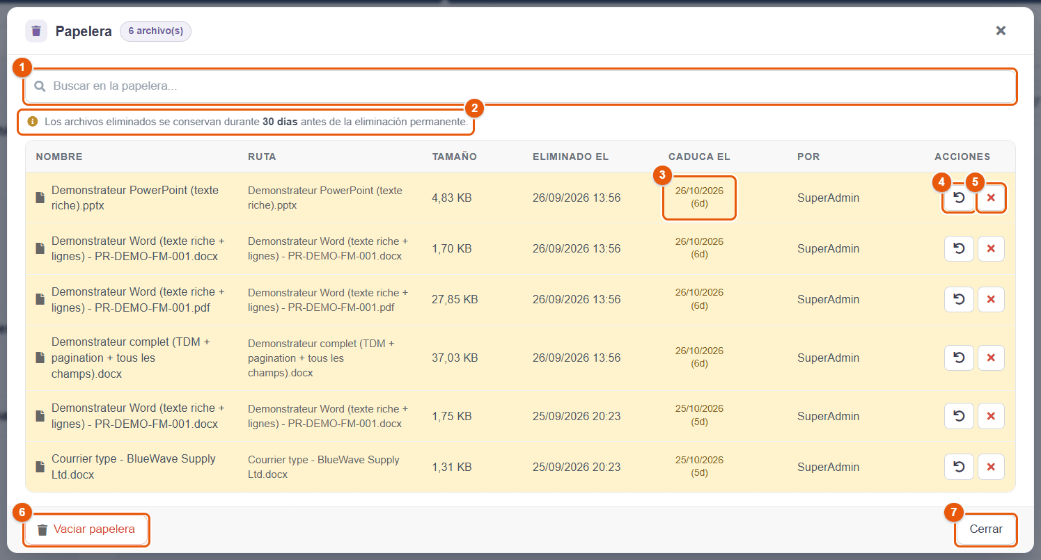Permanently delete the 1,70 KB Word docx
1041x560 pixels.
tap(991, 249)
